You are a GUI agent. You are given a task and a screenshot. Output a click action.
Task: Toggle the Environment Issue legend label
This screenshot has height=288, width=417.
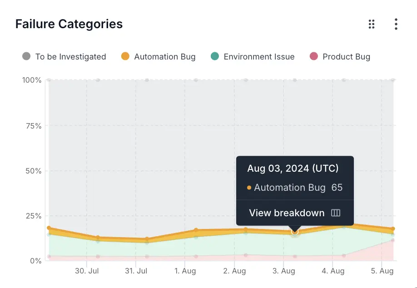(259, 57)
